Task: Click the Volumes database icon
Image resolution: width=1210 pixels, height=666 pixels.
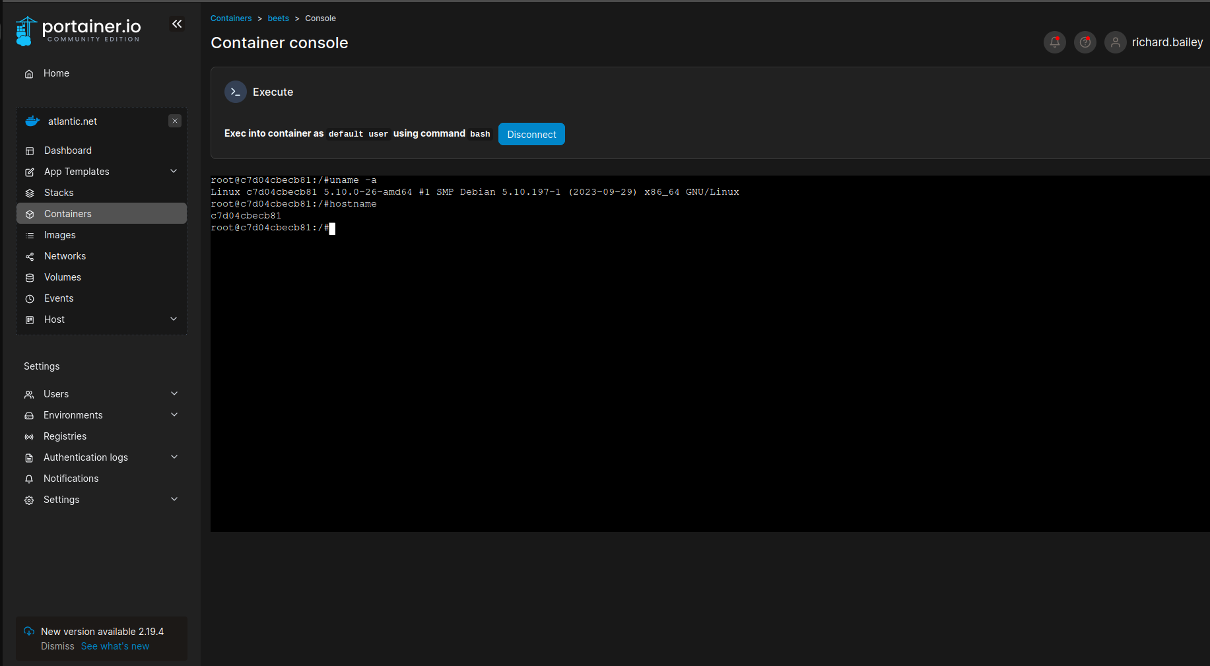Action: (30, 278)
